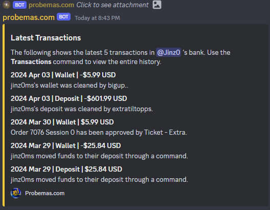Select the Mar 29 Deposit $25.84 heading
The height and width of the screenshot is (210, 270).
click(x=66, y=169)
